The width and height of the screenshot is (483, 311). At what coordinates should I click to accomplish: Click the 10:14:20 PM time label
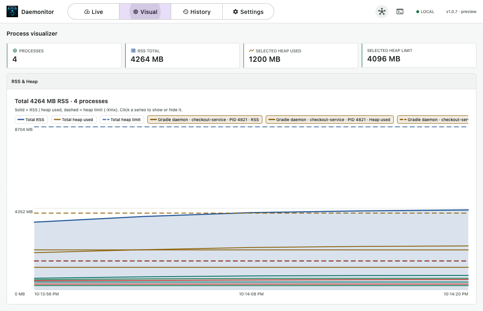coord(456,294)
